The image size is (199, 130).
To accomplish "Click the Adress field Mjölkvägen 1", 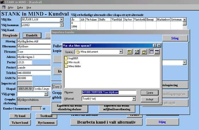I will (34, 57).
